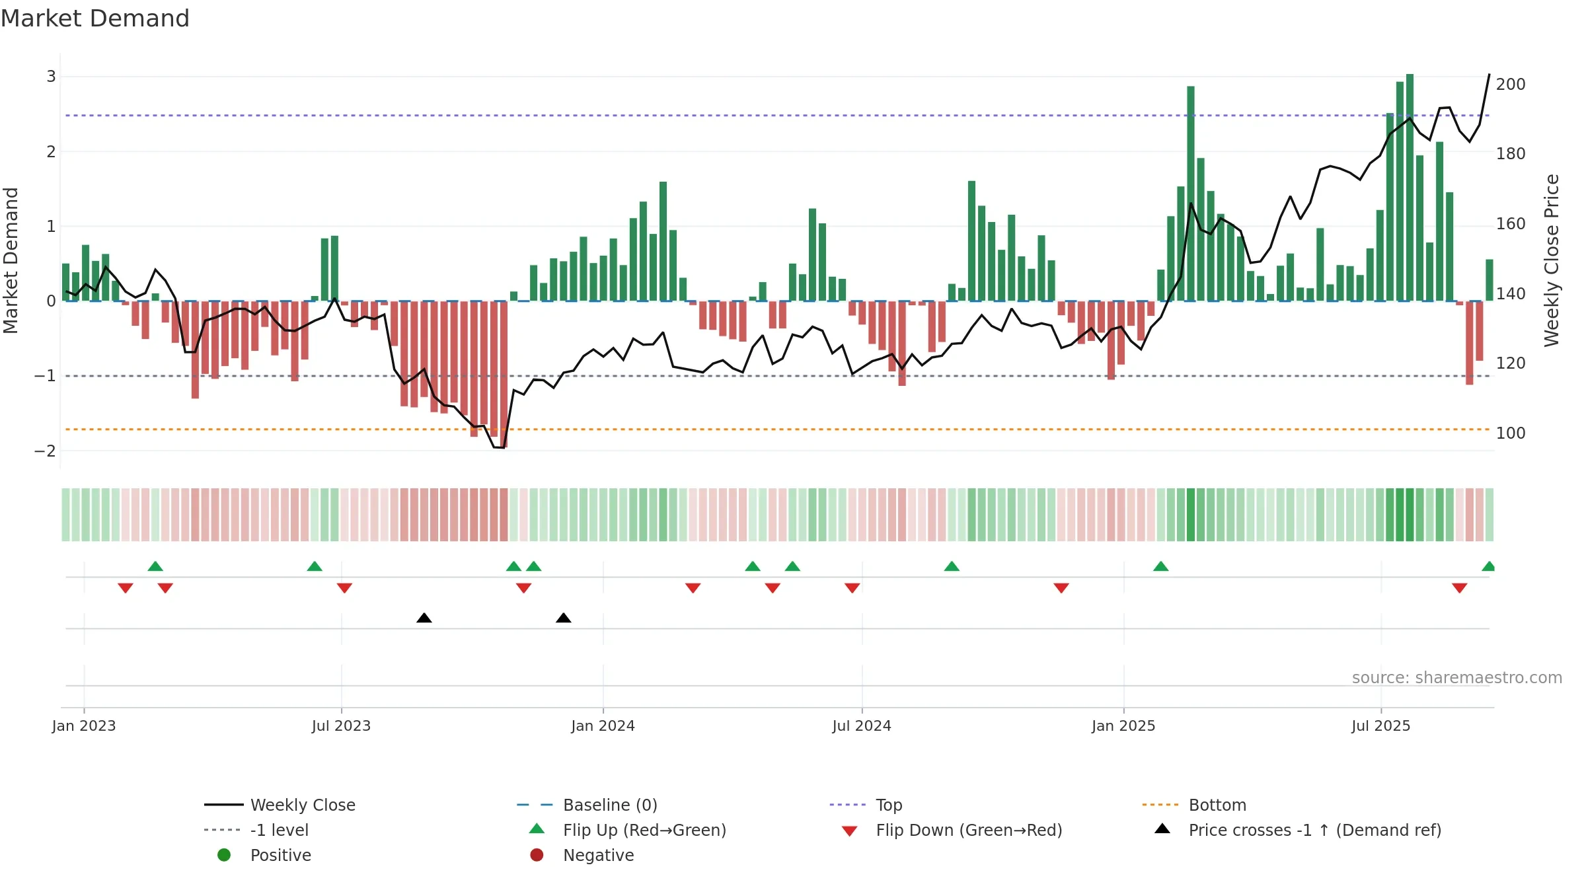
Task: Select the '-1 level' legend label
Action: (x=280, y=830)
